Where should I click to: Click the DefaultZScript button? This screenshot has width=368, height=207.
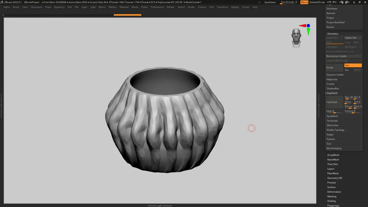coord(317,2)
